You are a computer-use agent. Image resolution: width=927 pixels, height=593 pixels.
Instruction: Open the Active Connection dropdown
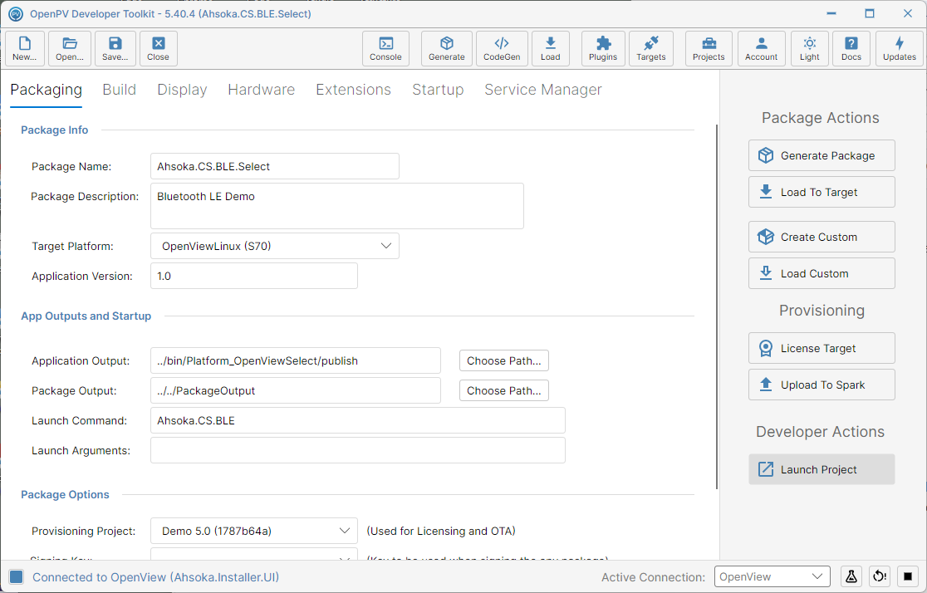[x=772, y=576]
